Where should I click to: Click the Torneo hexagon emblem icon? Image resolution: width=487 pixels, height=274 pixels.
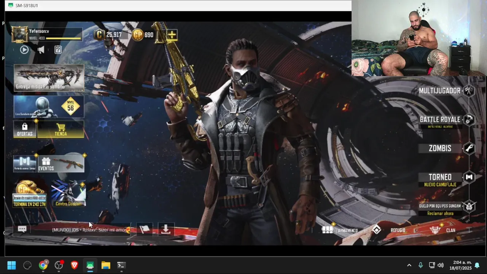click(469, 177)
